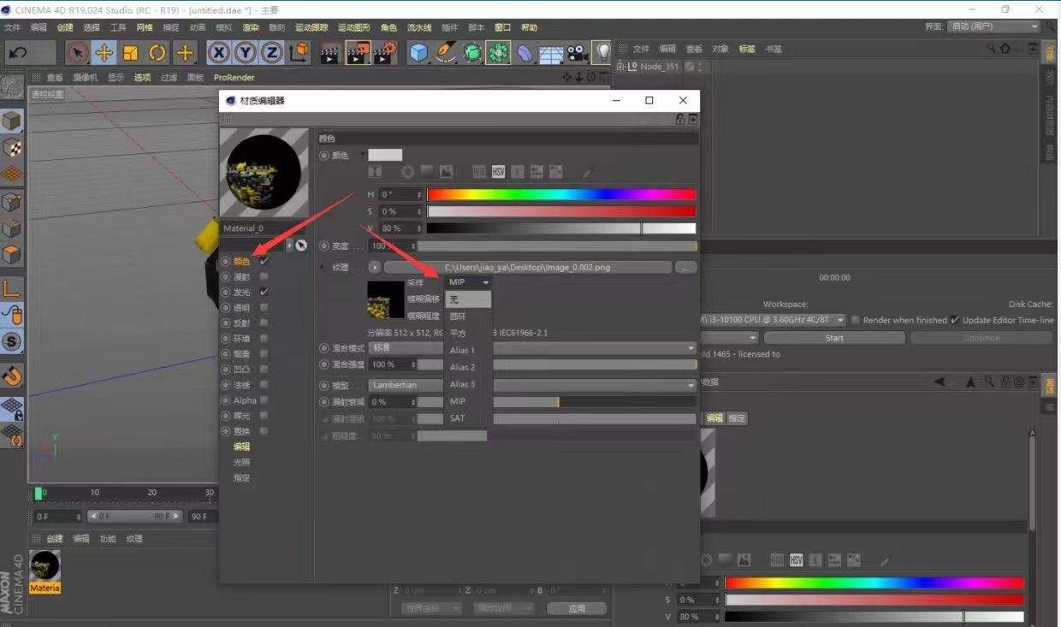Click the picture color-from-image icon
The height and width of the screenshot is (627, 1061).
[x=446, y=172]
